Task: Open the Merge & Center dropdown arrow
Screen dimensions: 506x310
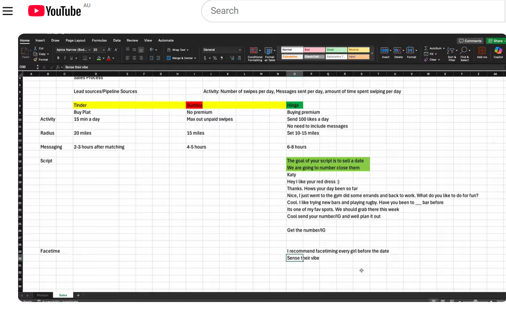Action: (x=195, y=58)
